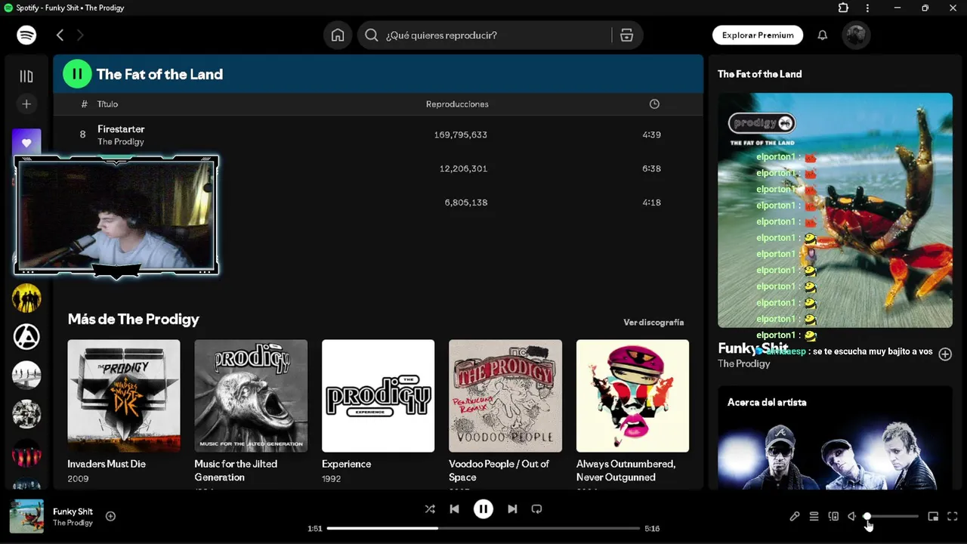Add Funky Shit via panel plus icon
Image resolution: width=967 pixels, height=544 pixels.
(x=945, y=354)
